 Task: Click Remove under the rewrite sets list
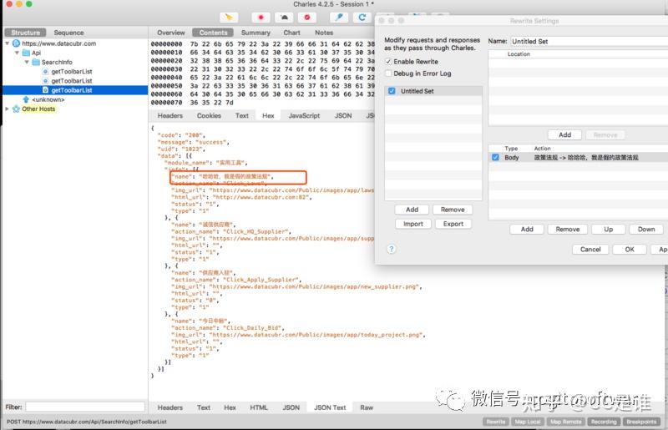pyautogui.click(x=453, y=210)
